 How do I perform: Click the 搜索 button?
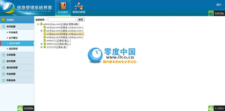(81, 20)
